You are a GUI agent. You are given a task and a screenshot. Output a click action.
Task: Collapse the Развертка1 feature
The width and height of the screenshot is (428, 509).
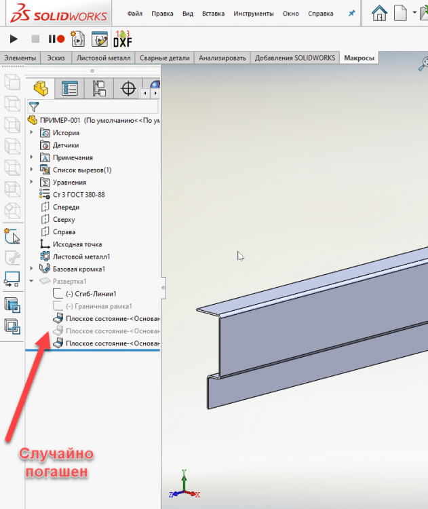[31, 281]
